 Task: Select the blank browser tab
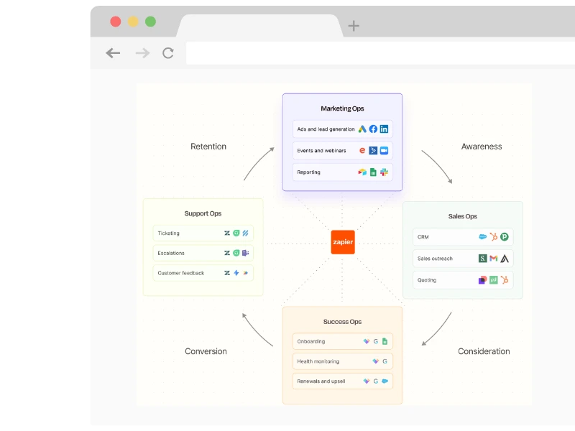[x=259, y=26]
